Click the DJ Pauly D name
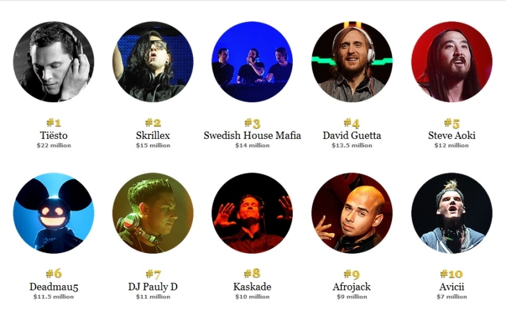Viewport: 506px width, 313px height. (153, 286)
